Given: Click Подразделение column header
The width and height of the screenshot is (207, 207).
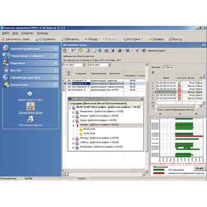Looking at the screenshot, I should (98, 73).
